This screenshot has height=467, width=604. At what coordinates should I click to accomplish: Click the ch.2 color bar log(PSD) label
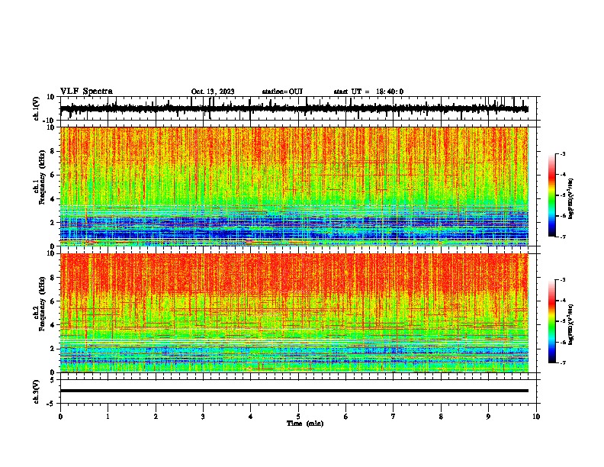(x=570, y=324)
